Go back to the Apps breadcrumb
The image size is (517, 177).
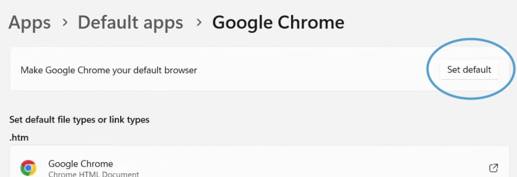30,23
